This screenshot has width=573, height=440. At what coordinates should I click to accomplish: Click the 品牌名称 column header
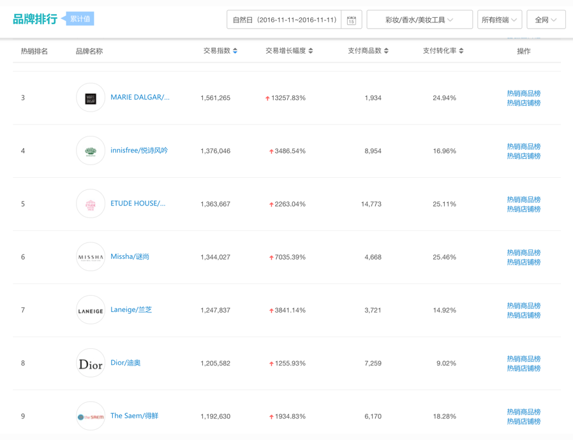pos(89,51)
